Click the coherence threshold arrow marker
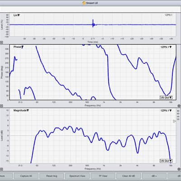 (174, 121)
